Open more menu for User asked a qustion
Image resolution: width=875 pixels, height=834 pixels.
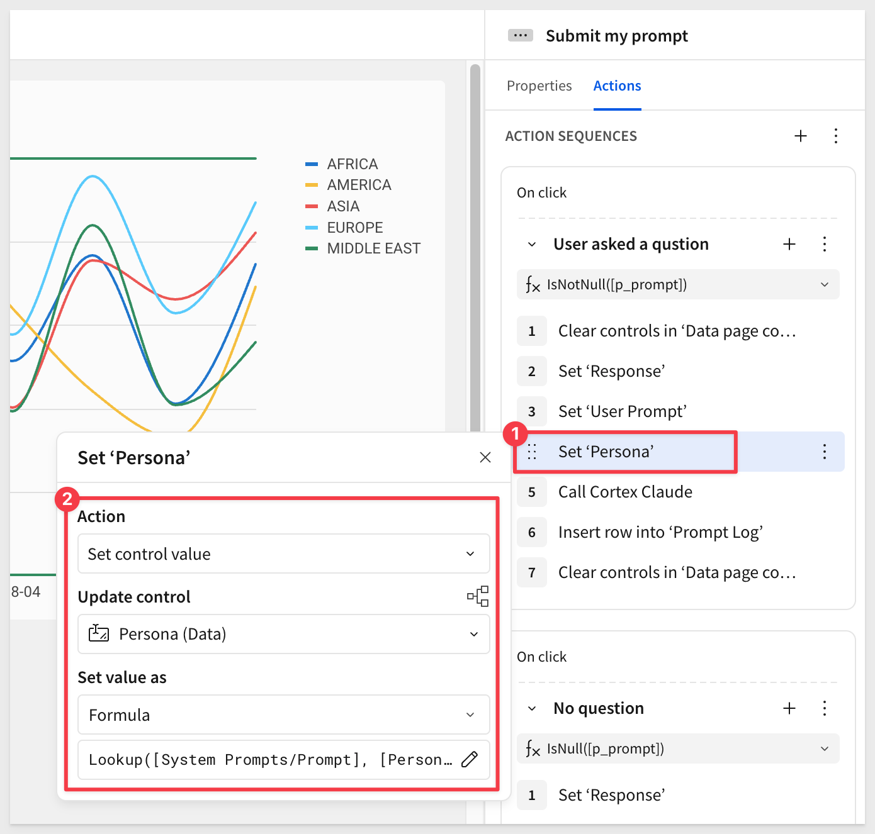coord(825,244)
